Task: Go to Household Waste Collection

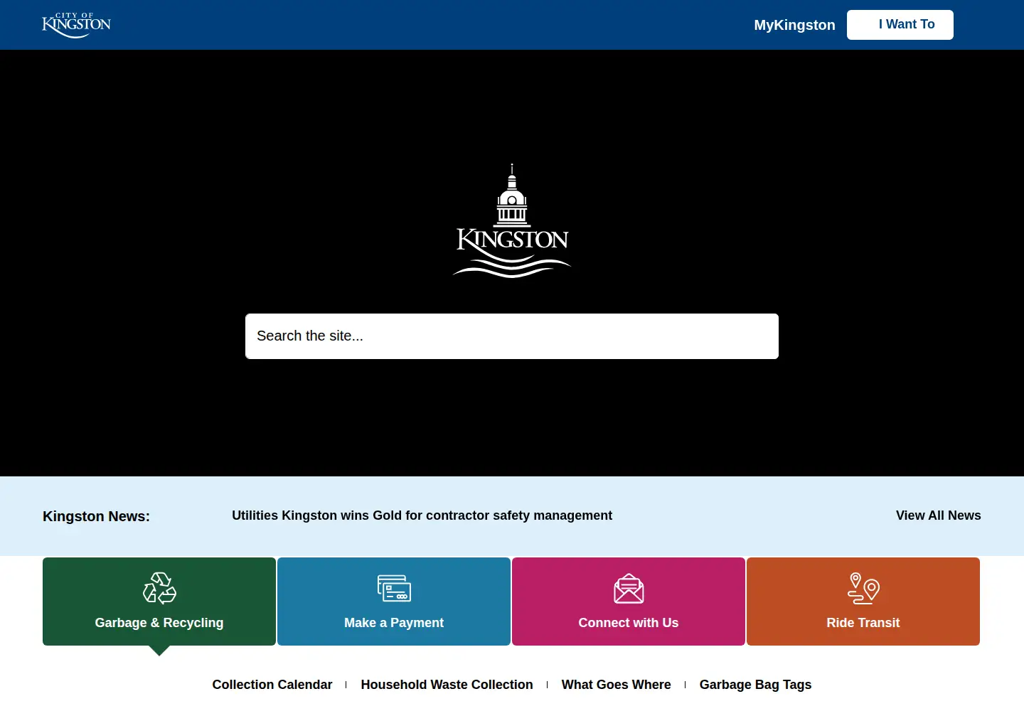Action: [447, 685]
